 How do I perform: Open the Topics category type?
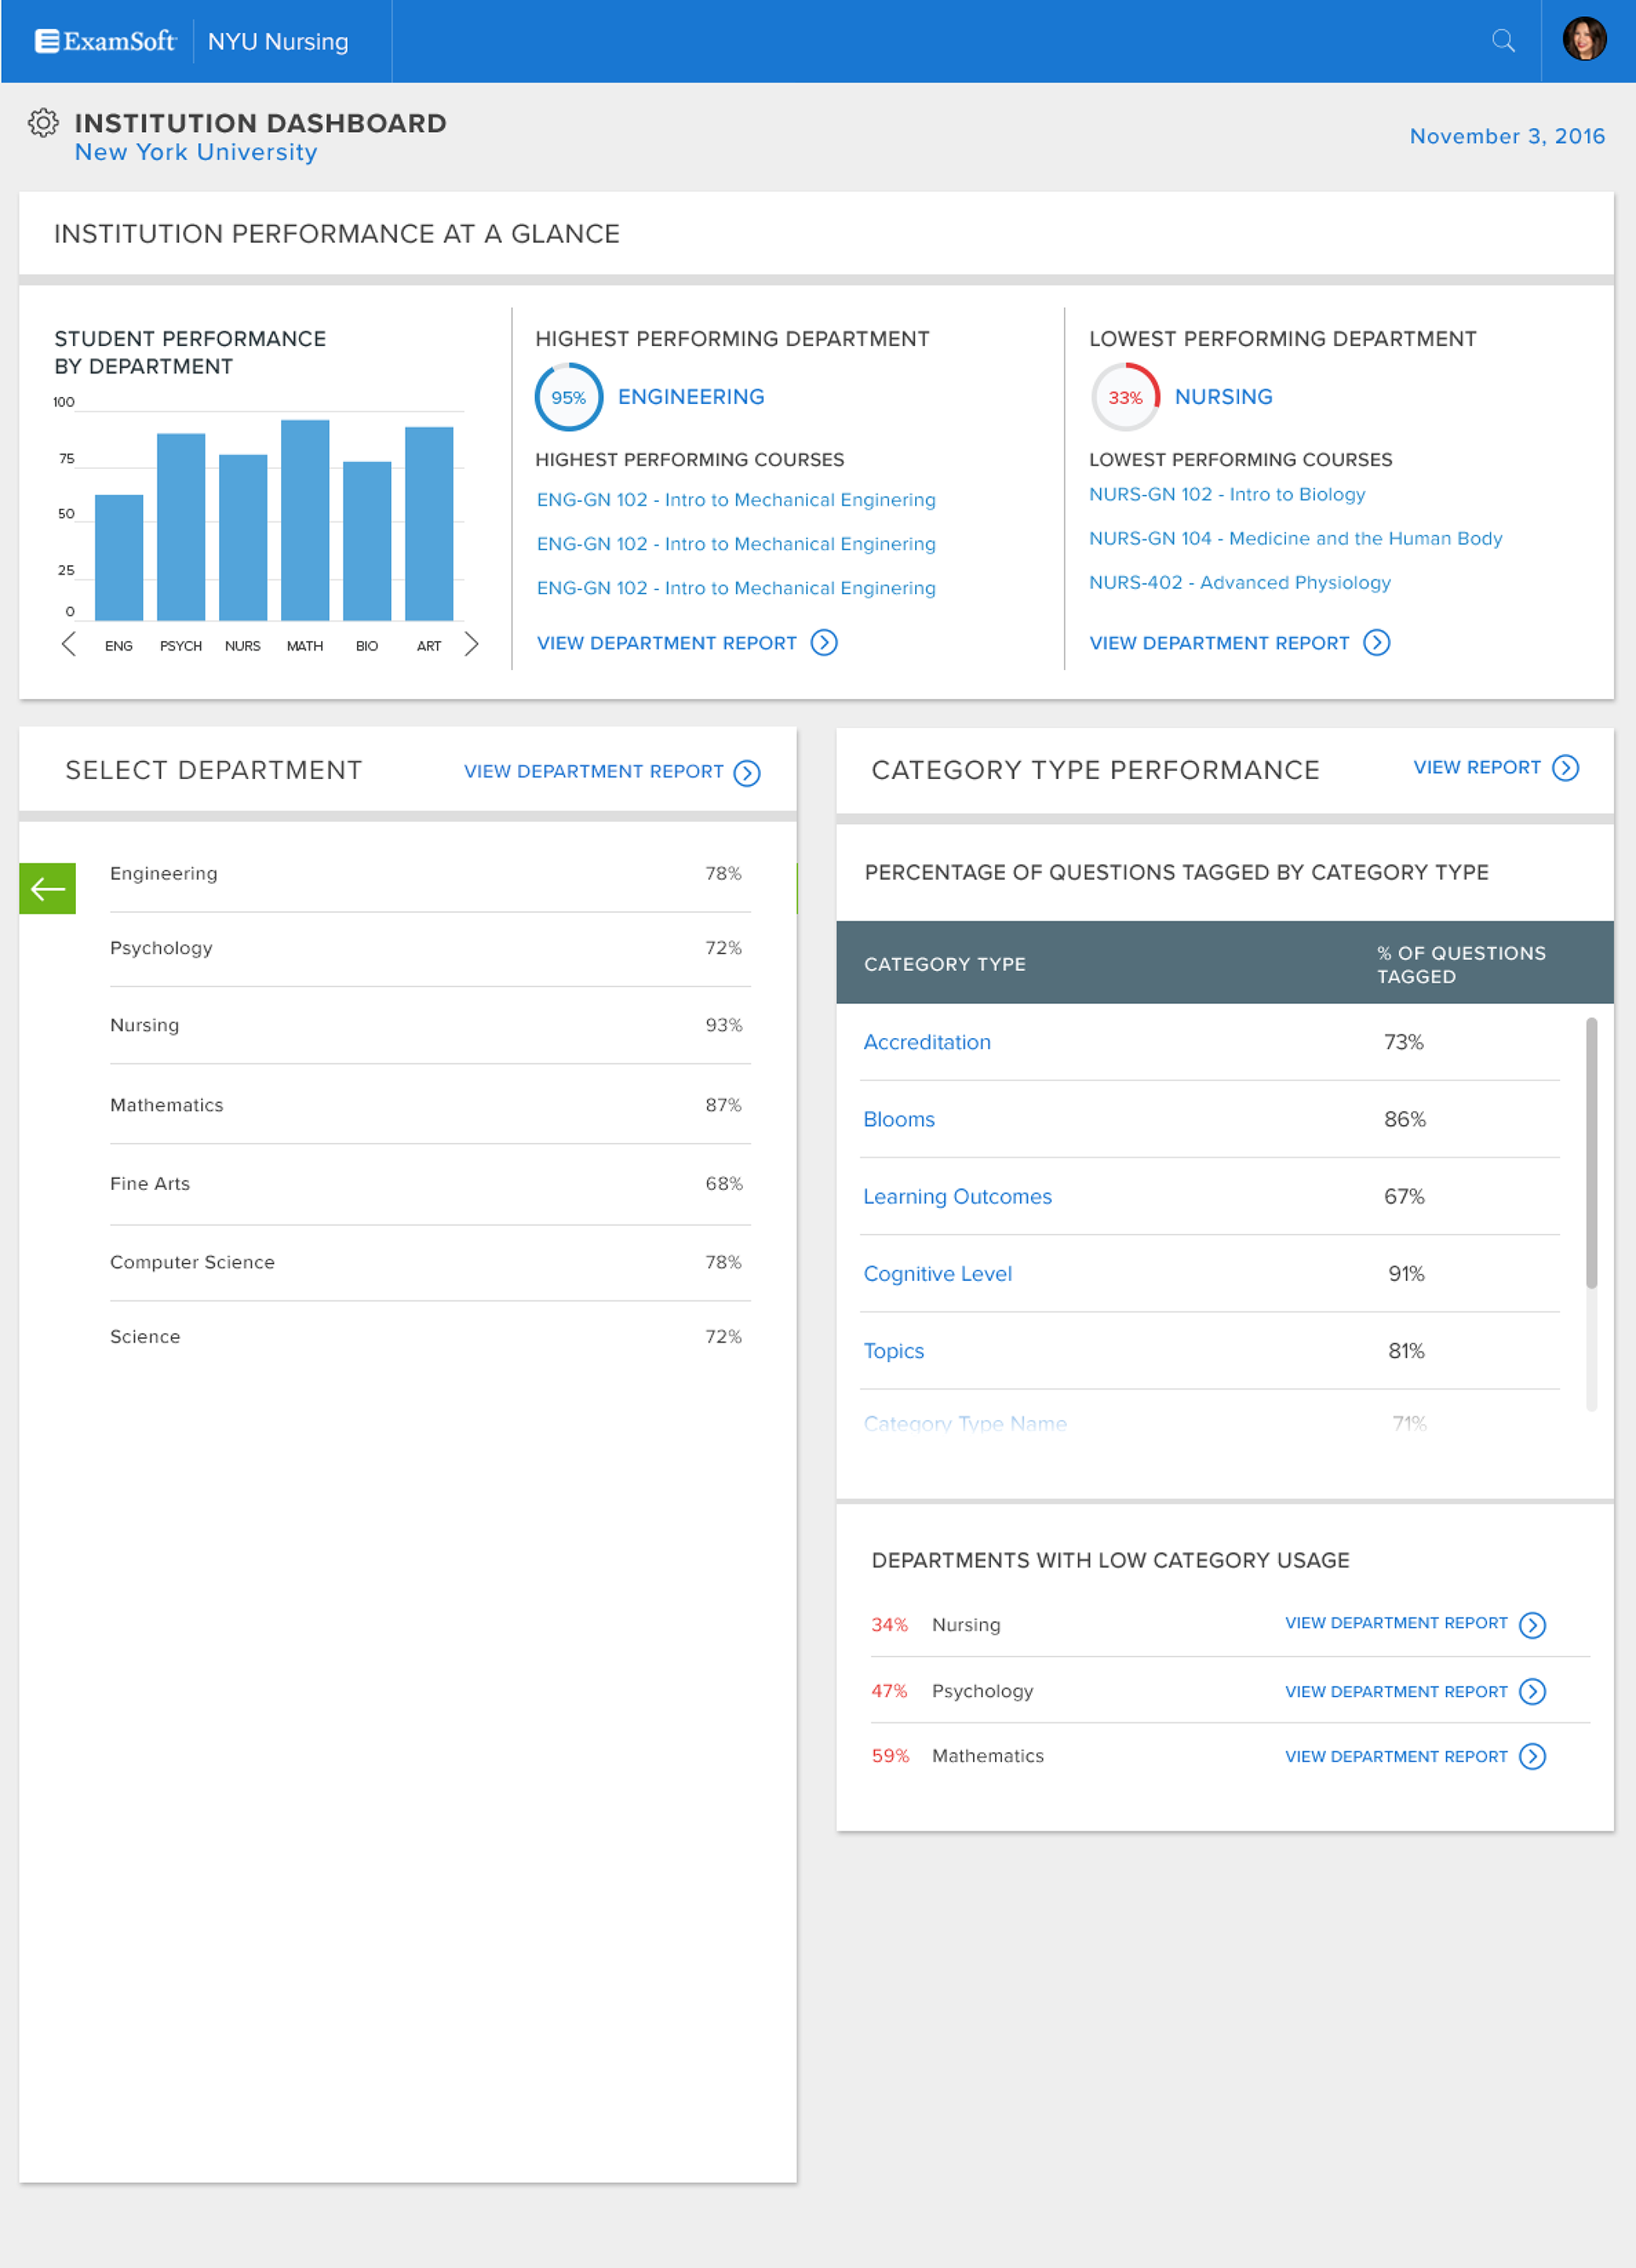point(893,1351)
